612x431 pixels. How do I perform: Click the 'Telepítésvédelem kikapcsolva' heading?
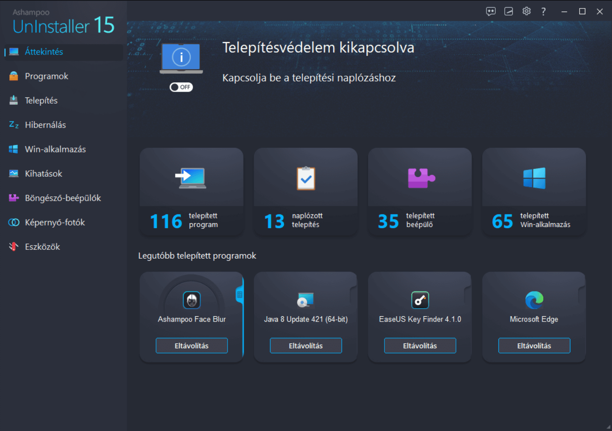(318, 48)
